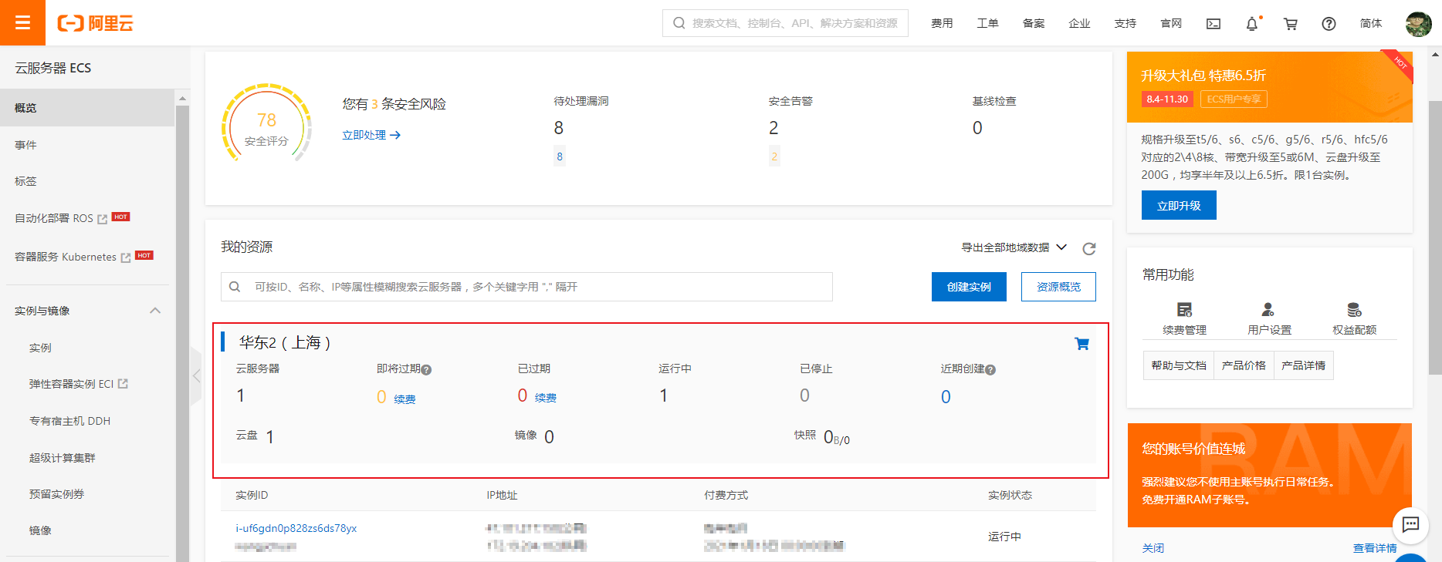The image size is (1442, 562).
Task: Open the Cloud Shell terminal icon
Action: click(1214, 24)
